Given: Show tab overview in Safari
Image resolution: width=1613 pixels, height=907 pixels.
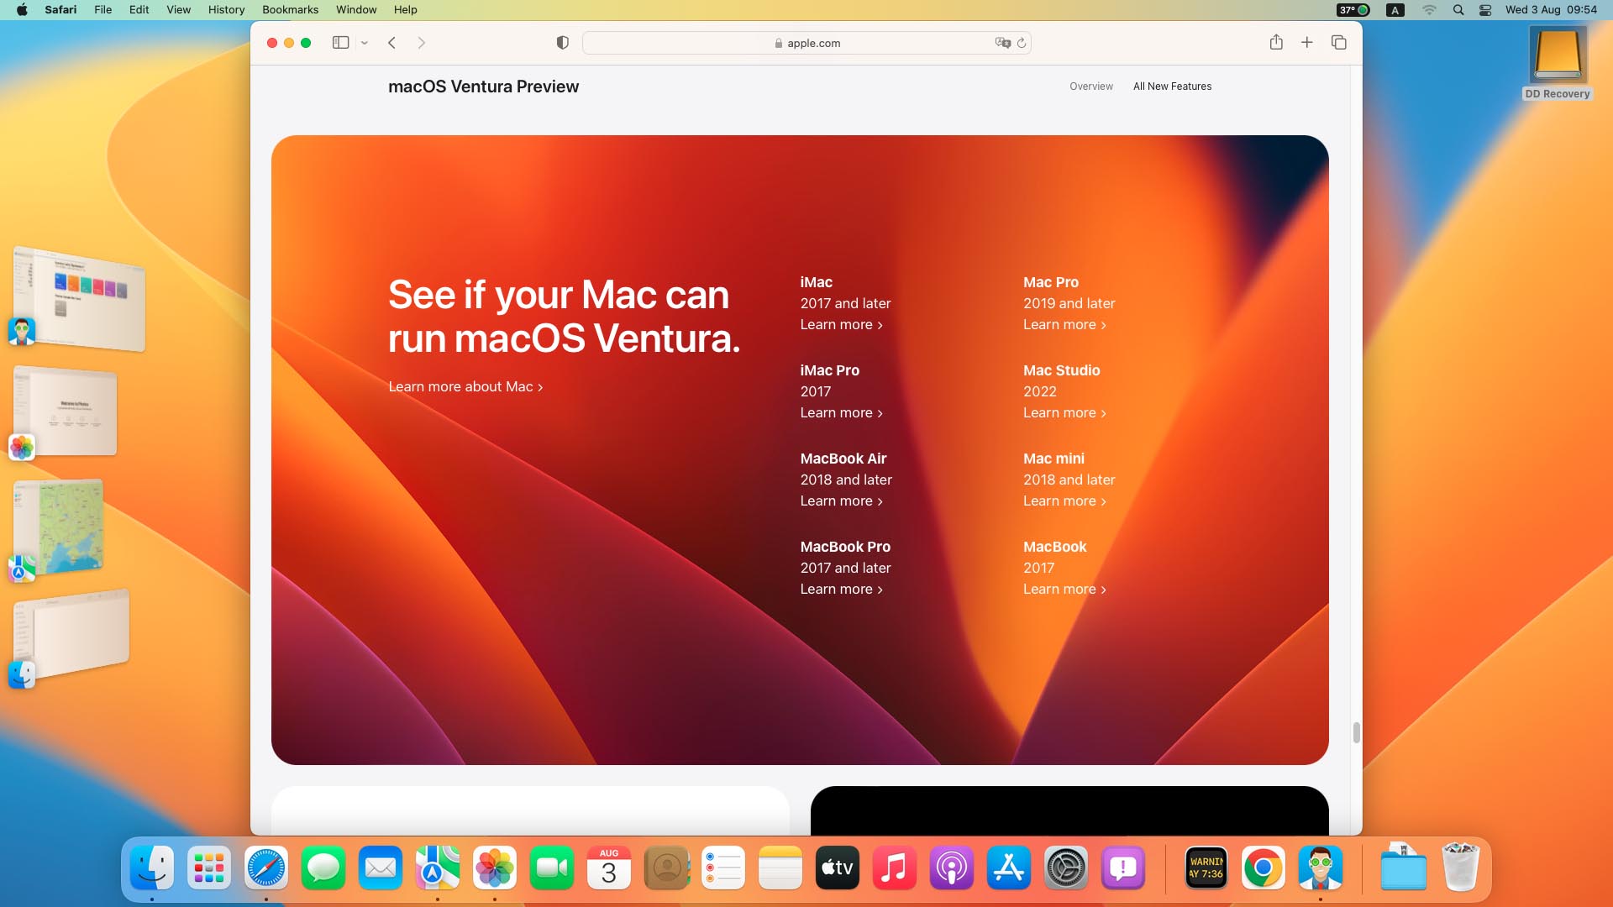Looking at the screenshot, I should 1339,42.
